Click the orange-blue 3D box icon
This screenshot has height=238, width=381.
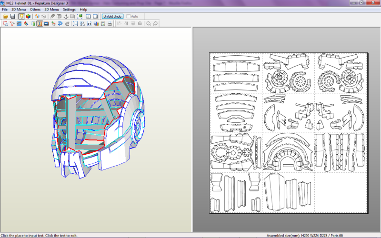pyautogui.click(x=37, y=16)
